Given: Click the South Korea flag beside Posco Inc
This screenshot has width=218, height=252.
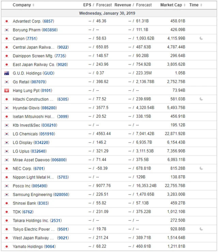Looking at the screenshot, I should tap(6, 186).
